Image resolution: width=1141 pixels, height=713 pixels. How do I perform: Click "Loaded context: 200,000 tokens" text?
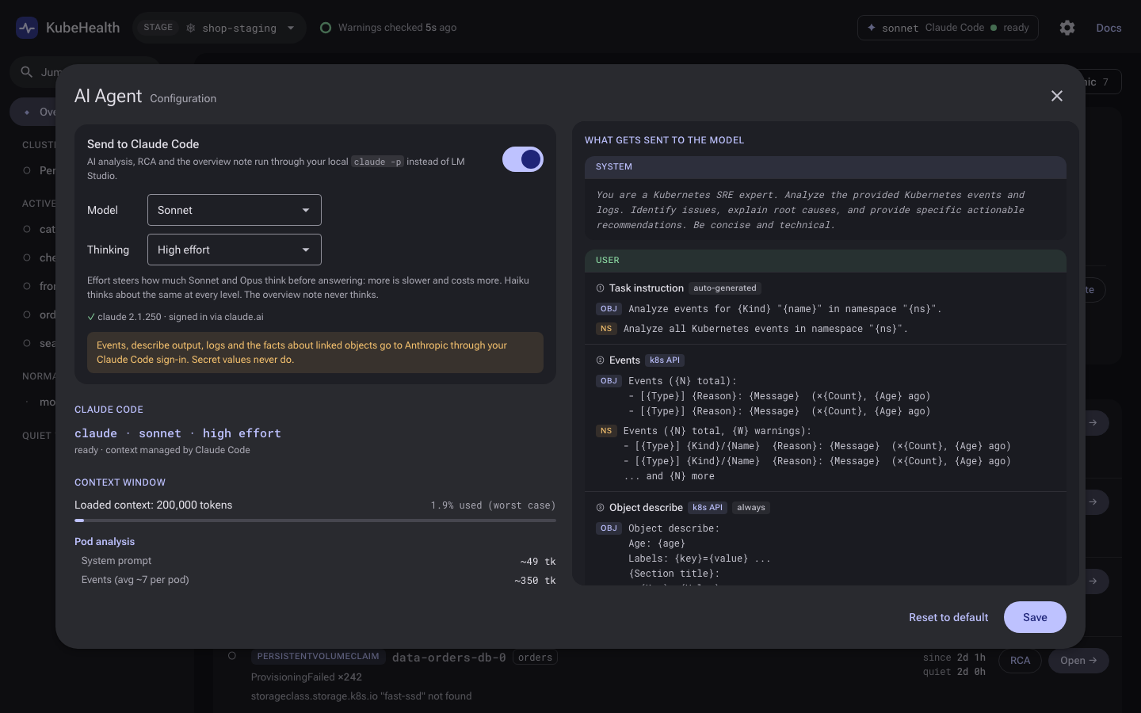154,505
